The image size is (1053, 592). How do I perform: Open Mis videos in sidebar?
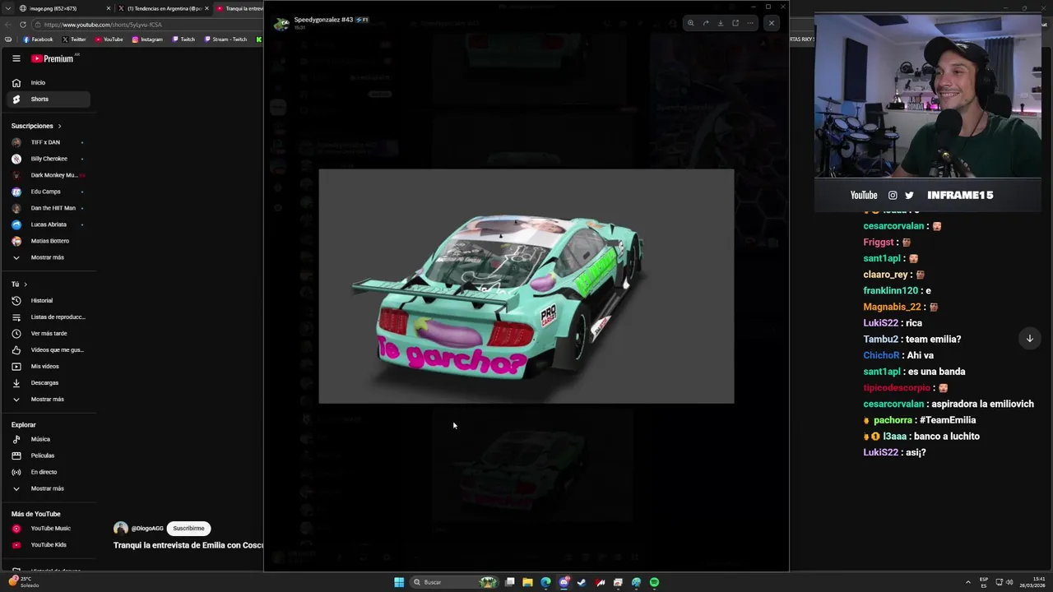(48, 367)
